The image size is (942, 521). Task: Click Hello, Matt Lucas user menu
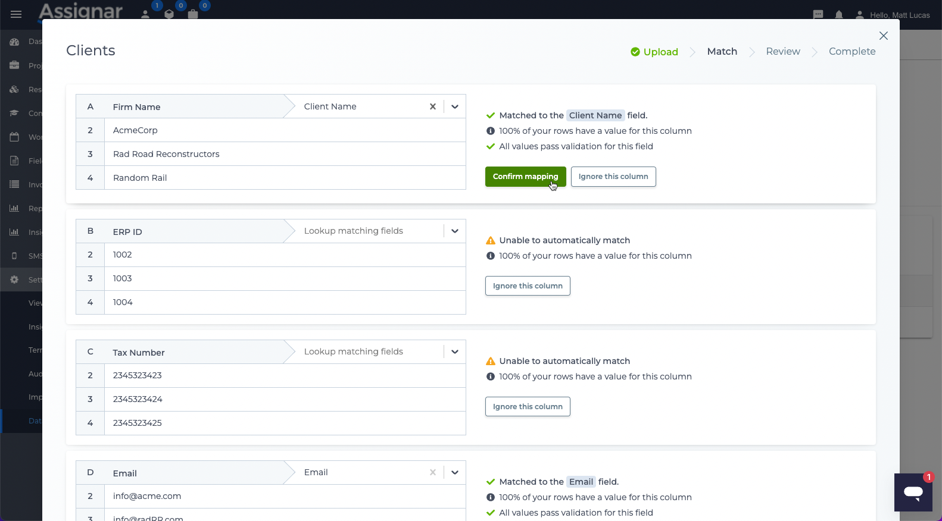pyautogui.click(x=900, y=15)
